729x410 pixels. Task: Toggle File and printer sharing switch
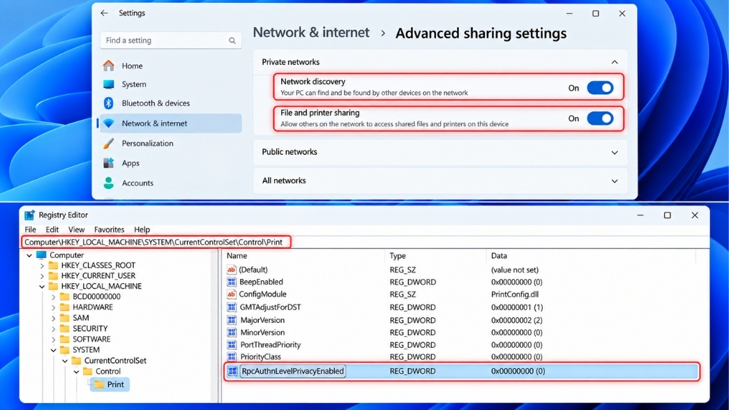600,119
